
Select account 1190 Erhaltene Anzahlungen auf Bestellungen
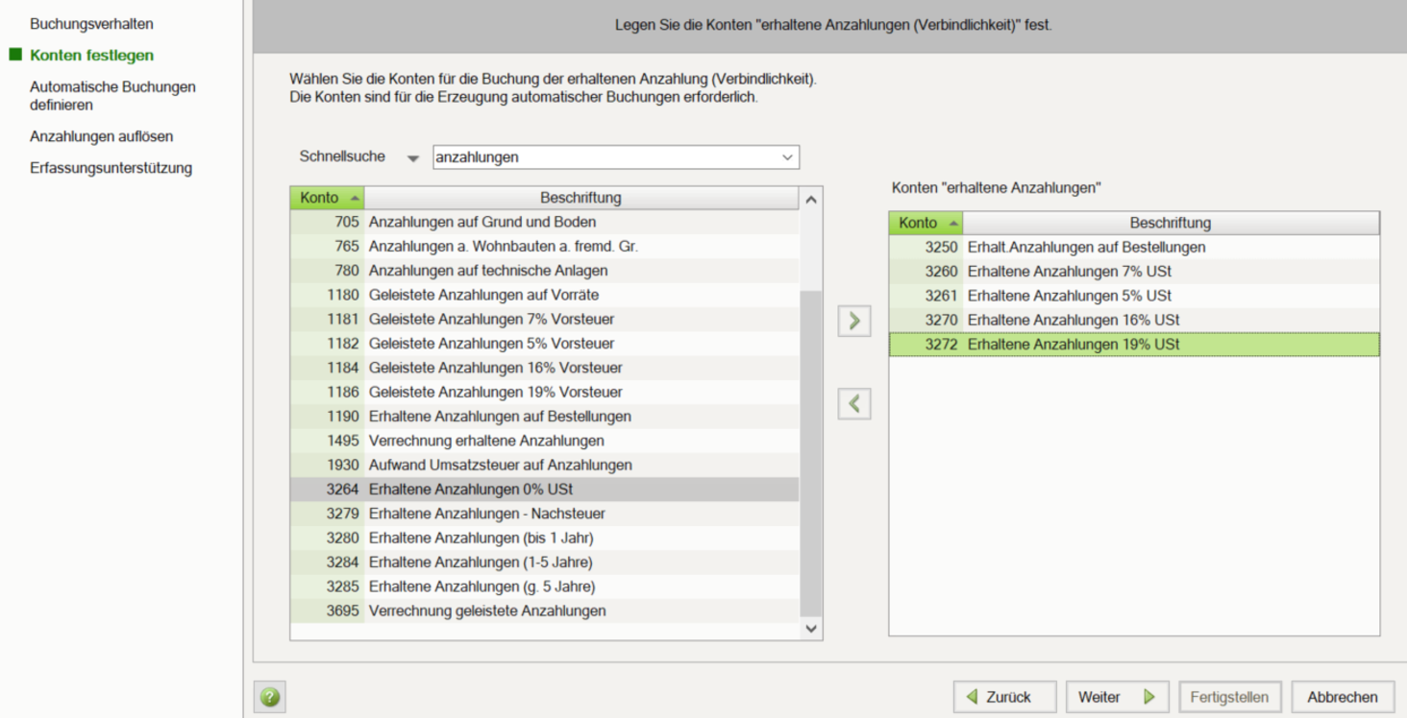[500, 416]
